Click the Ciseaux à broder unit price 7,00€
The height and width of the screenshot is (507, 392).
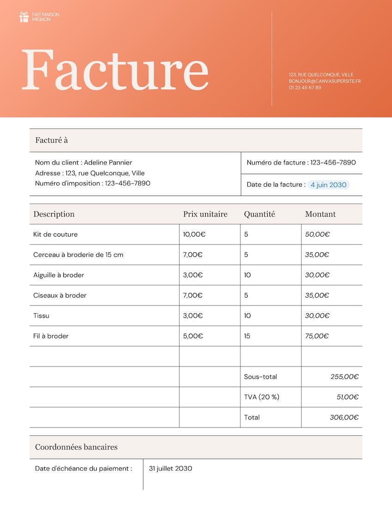click(193, 295)
